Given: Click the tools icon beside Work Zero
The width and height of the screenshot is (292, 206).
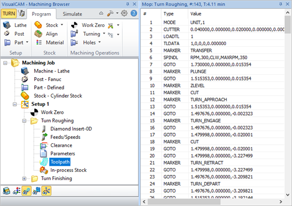Looking at the screenshot, I should (110, 25).
